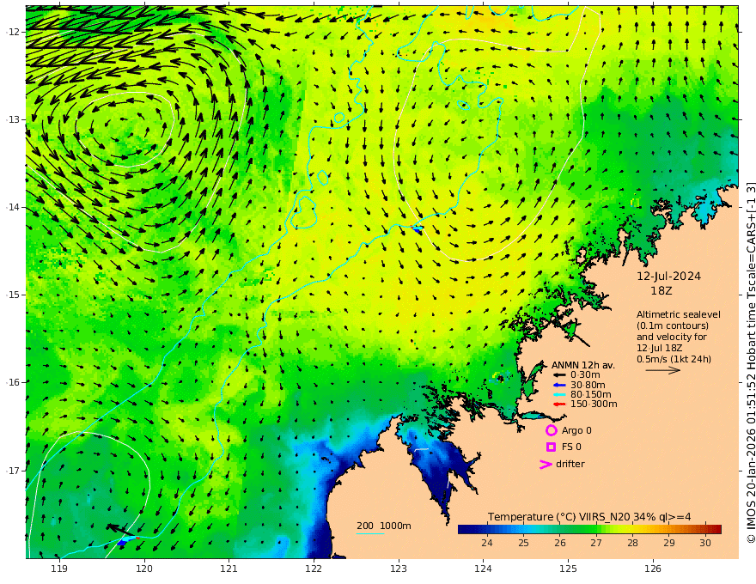Click dark red end of temperature colorbar

coord(716,529)
